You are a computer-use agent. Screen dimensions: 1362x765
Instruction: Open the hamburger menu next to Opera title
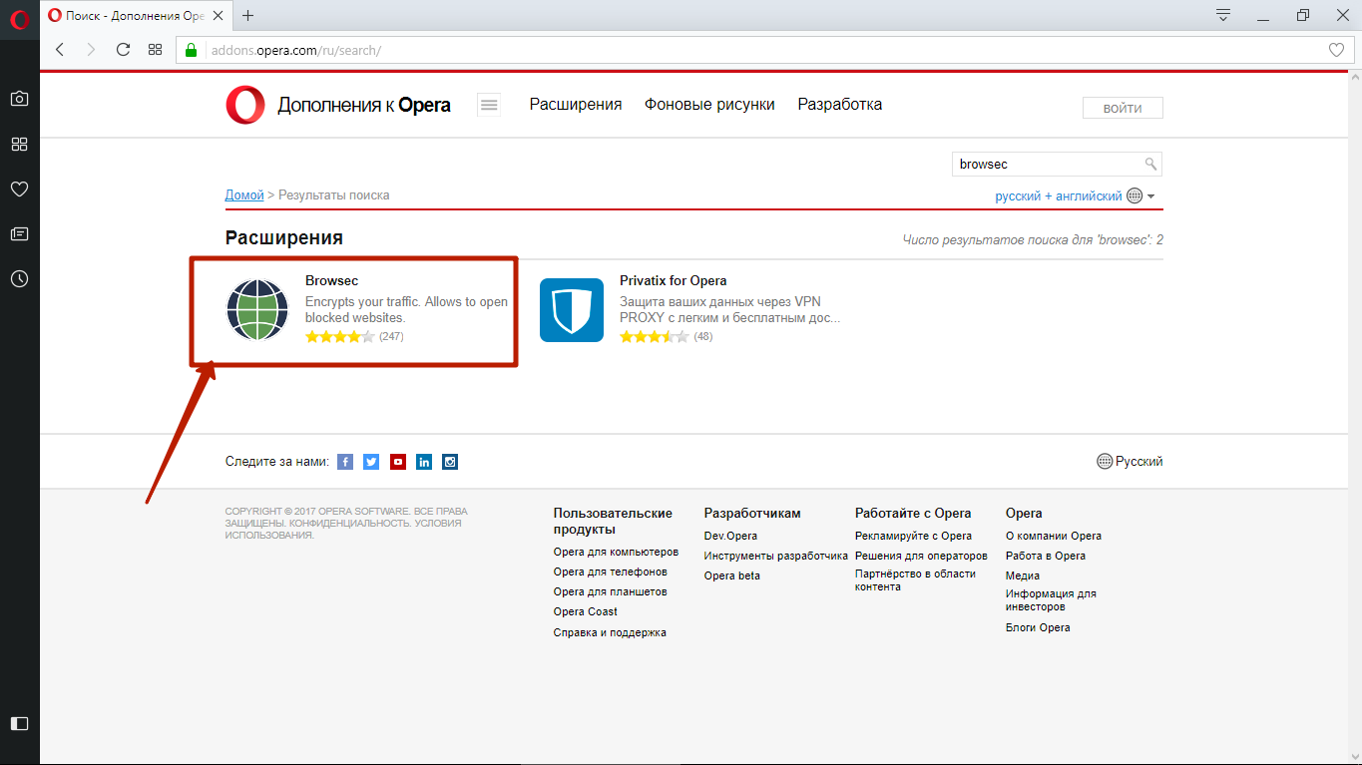pyautogui.click(x=489, y=105)
